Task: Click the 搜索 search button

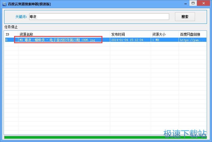Action: tap(185, 17)
